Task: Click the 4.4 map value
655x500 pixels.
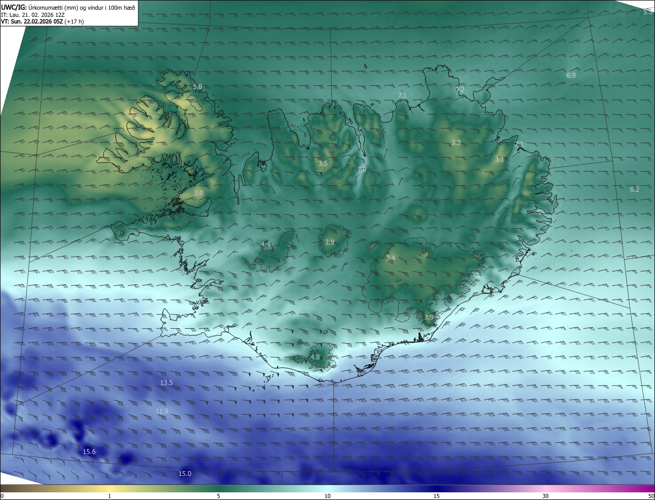Action: tap(266, 244)
